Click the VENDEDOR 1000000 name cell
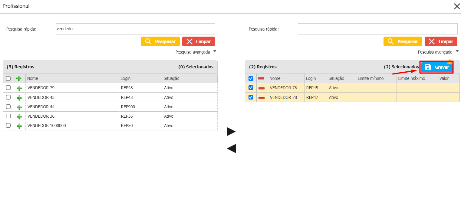The height and width of the screenshot is (219, 461). pos(72,126)
